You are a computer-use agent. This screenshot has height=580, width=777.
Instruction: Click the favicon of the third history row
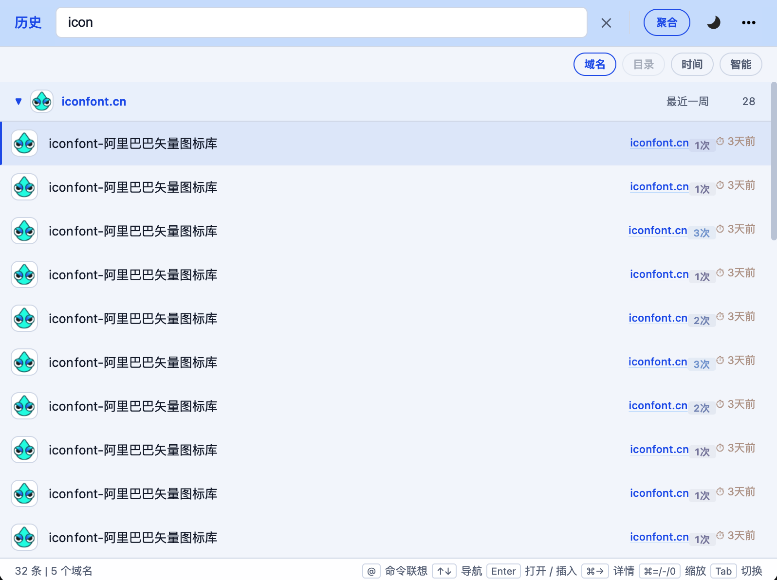pyautogui.click(x=24, y=231)
